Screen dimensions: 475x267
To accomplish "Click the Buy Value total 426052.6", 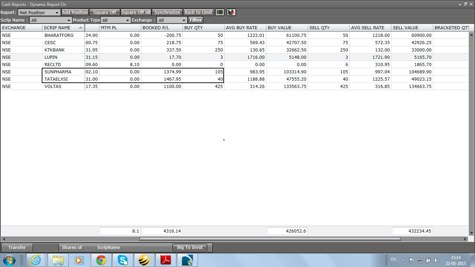I will [287, 231].
